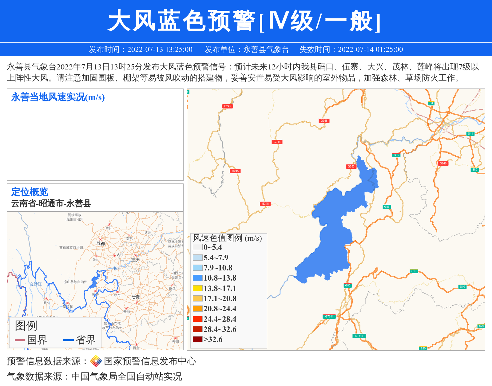Select the yellow 13.8~17.1 legend swatch
The image size is (492, 386).
pyautogui.click(x=197, y=288)
